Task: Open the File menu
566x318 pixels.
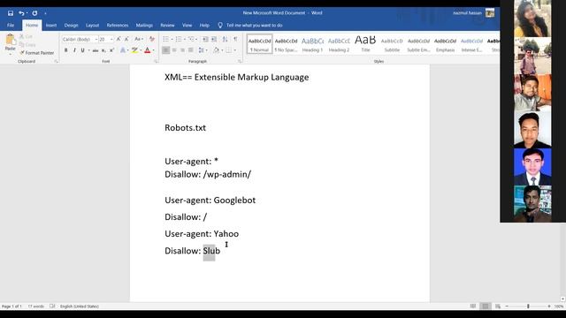Action: 11,26
